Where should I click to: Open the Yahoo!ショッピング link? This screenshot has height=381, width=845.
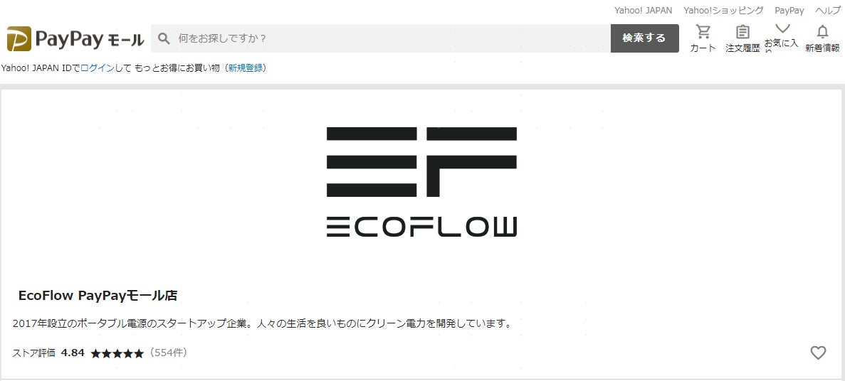(723, 10)
